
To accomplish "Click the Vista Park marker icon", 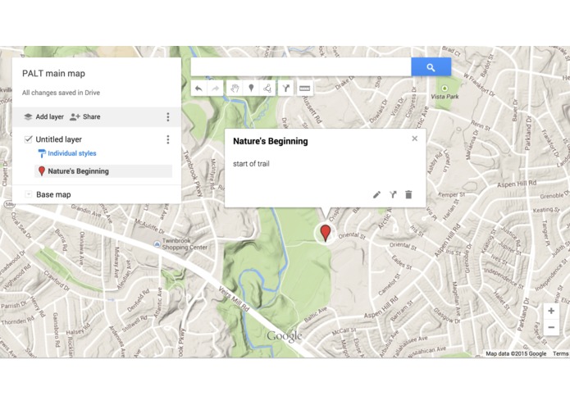I will tap(445, 89).
